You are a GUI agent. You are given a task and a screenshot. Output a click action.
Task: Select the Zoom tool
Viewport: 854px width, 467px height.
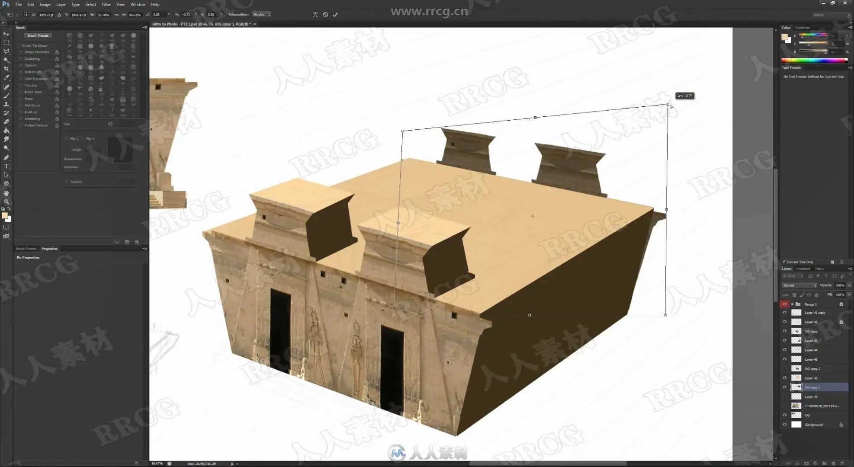pyautogui.click(x=6, y=202)
